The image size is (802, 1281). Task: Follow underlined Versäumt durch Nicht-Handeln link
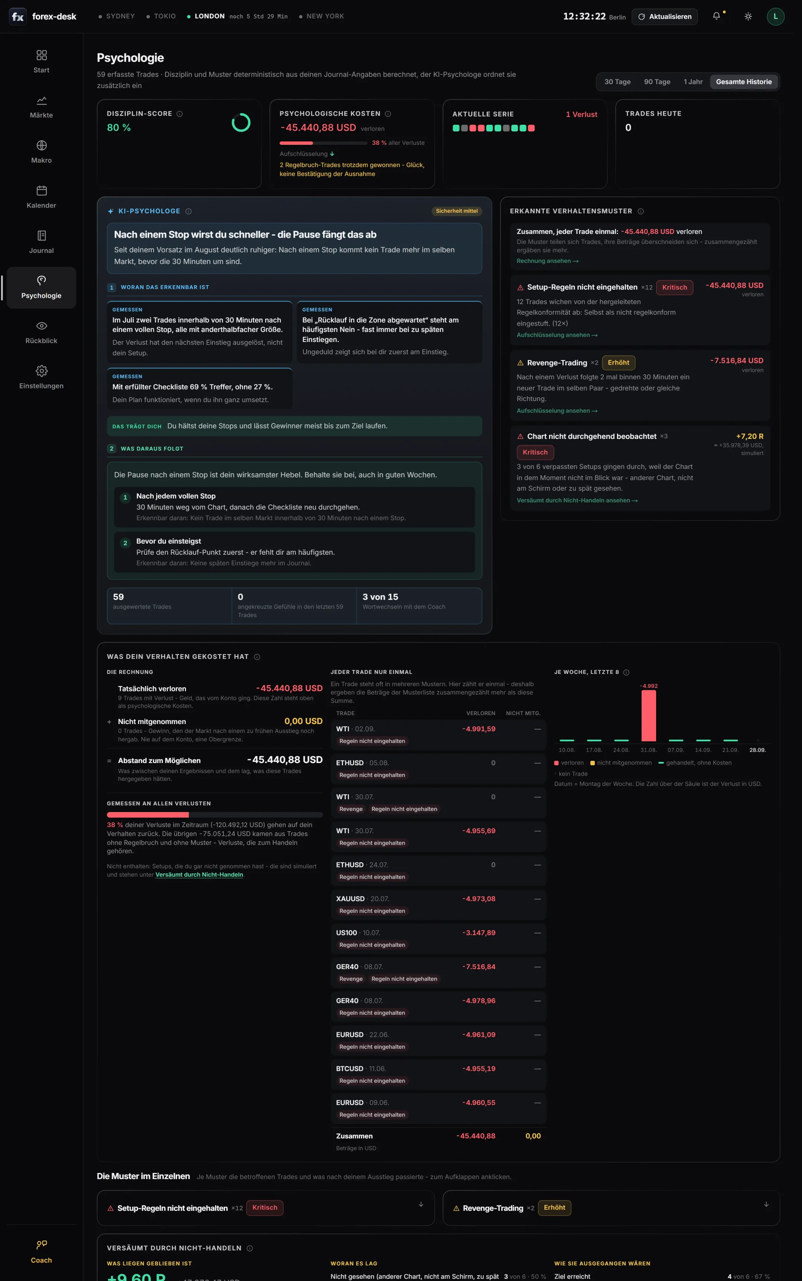[x=199, y=875]
